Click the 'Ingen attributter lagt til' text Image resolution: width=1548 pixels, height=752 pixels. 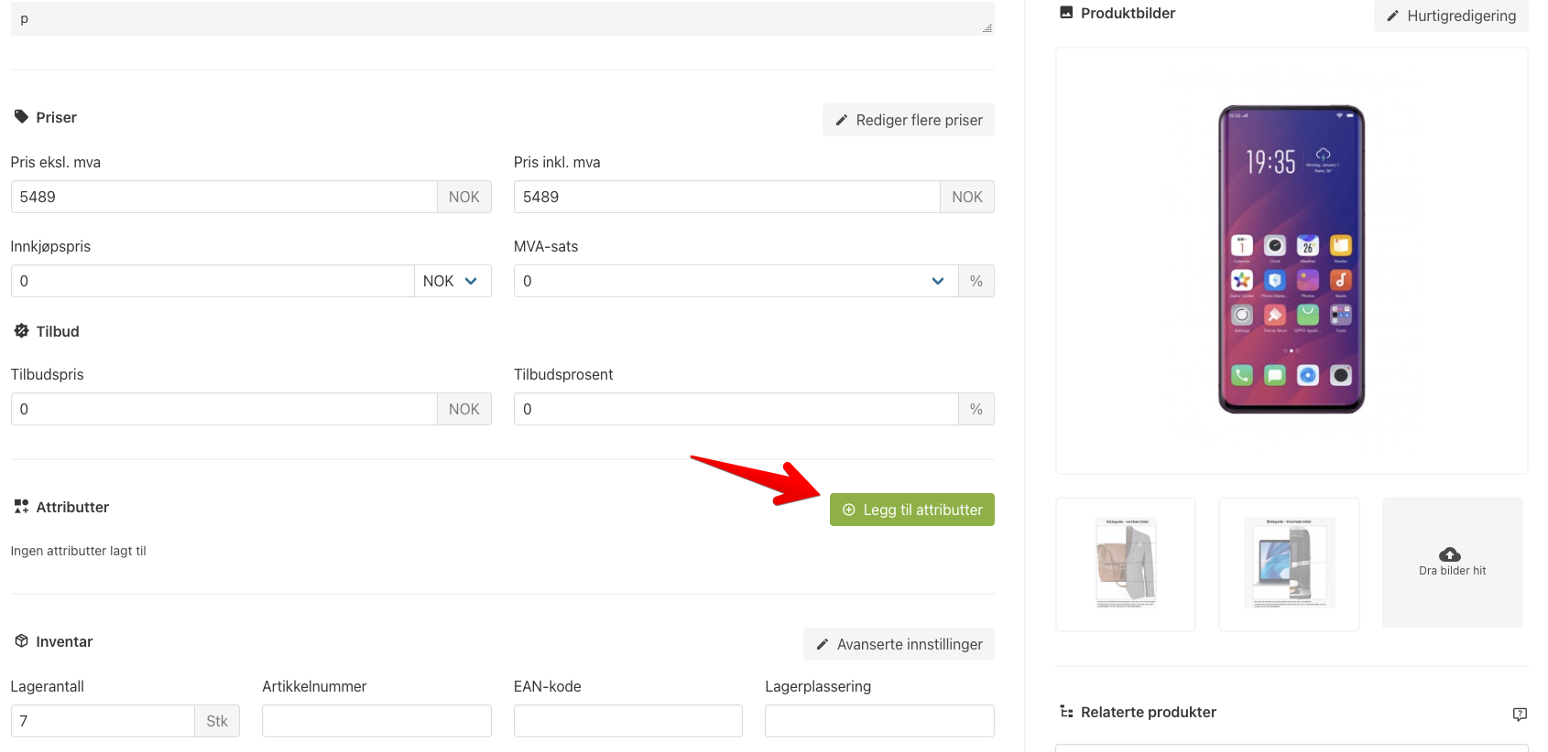coord(79,551)
